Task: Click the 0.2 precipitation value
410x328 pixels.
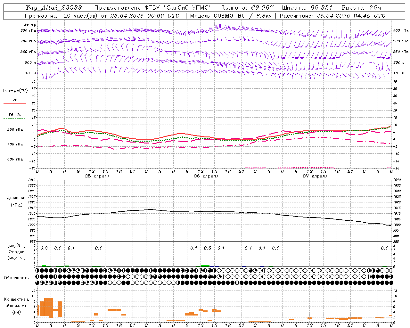Action: pyautogui.click(x=44, y=248)
